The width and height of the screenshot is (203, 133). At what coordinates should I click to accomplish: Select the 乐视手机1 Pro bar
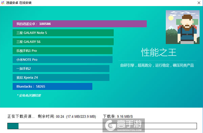tap(63, 51)
